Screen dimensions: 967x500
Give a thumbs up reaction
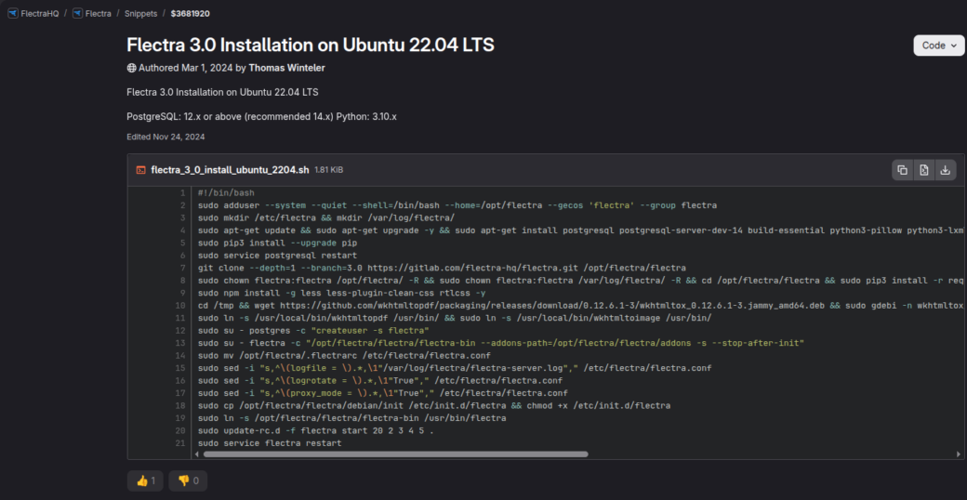146,480
